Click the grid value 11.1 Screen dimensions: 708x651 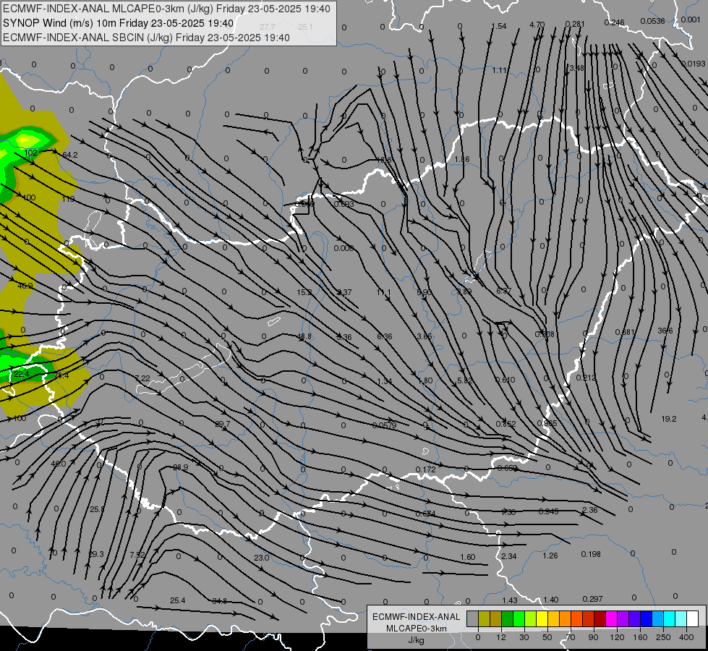tap(383, 292)
